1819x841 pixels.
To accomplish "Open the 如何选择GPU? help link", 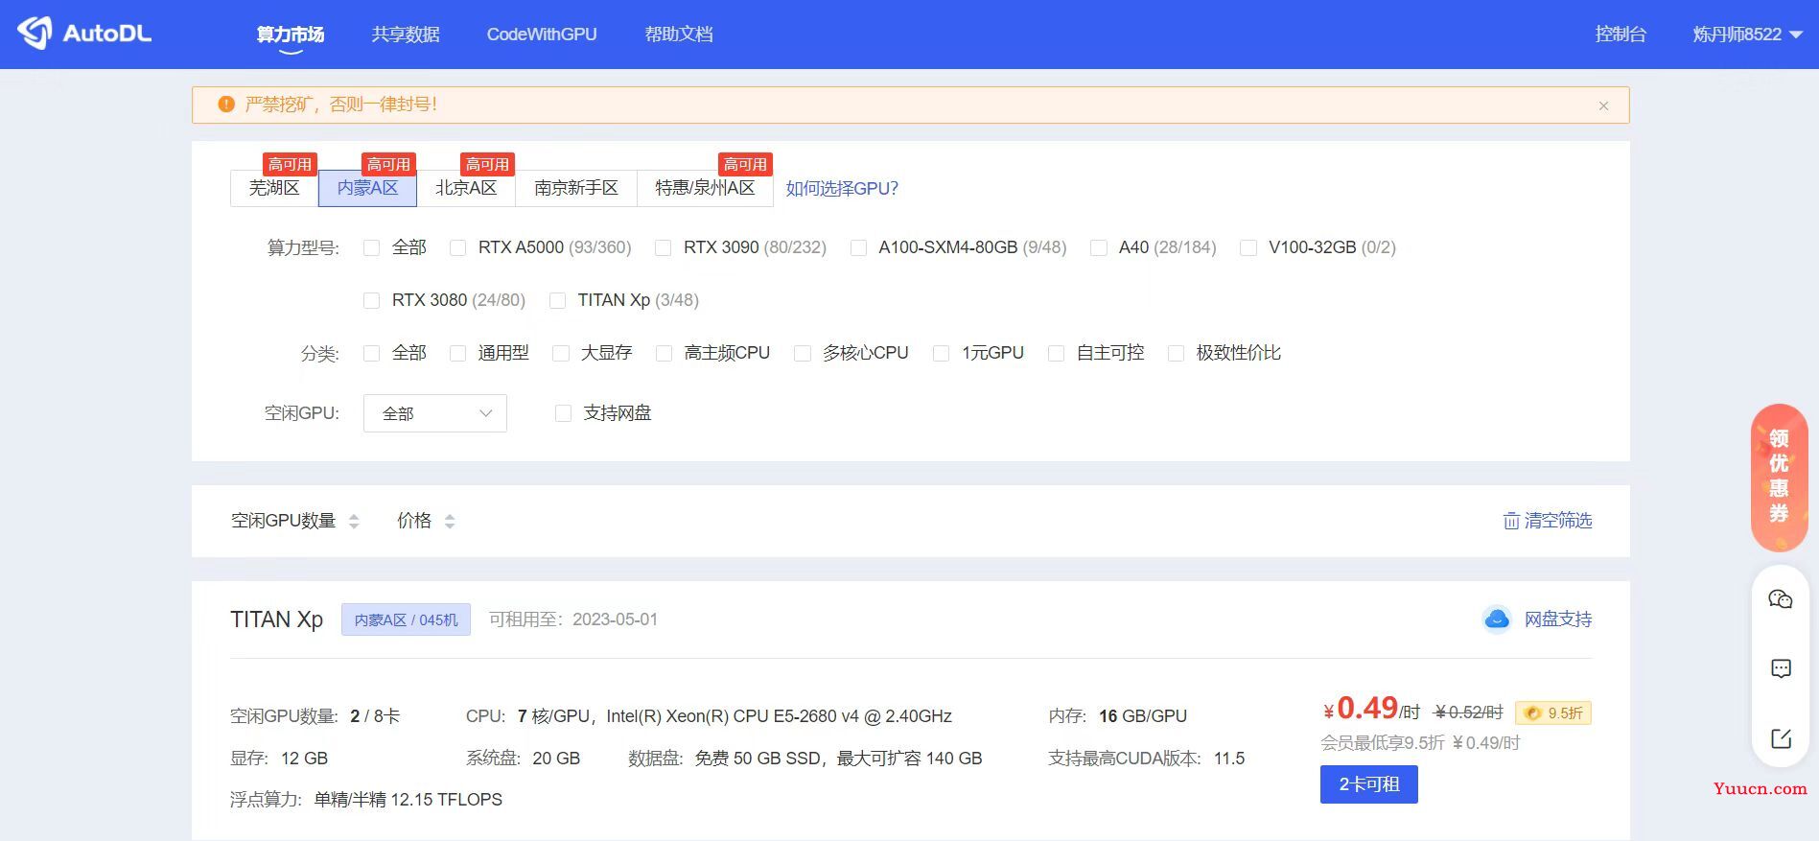I will pyautogui.click(x=842, y=189).
